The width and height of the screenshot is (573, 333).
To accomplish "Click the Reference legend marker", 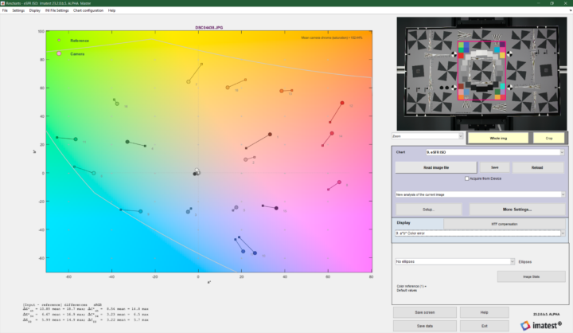I will click(x=59, y=41).
